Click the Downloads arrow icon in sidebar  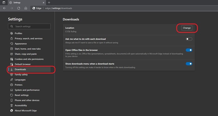coord(11,69)
